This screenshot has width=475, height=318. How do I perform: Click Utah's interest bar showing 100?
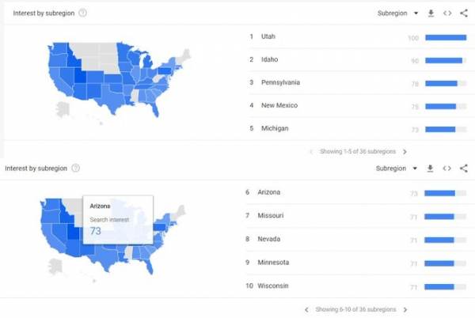(x=446, y=37)
